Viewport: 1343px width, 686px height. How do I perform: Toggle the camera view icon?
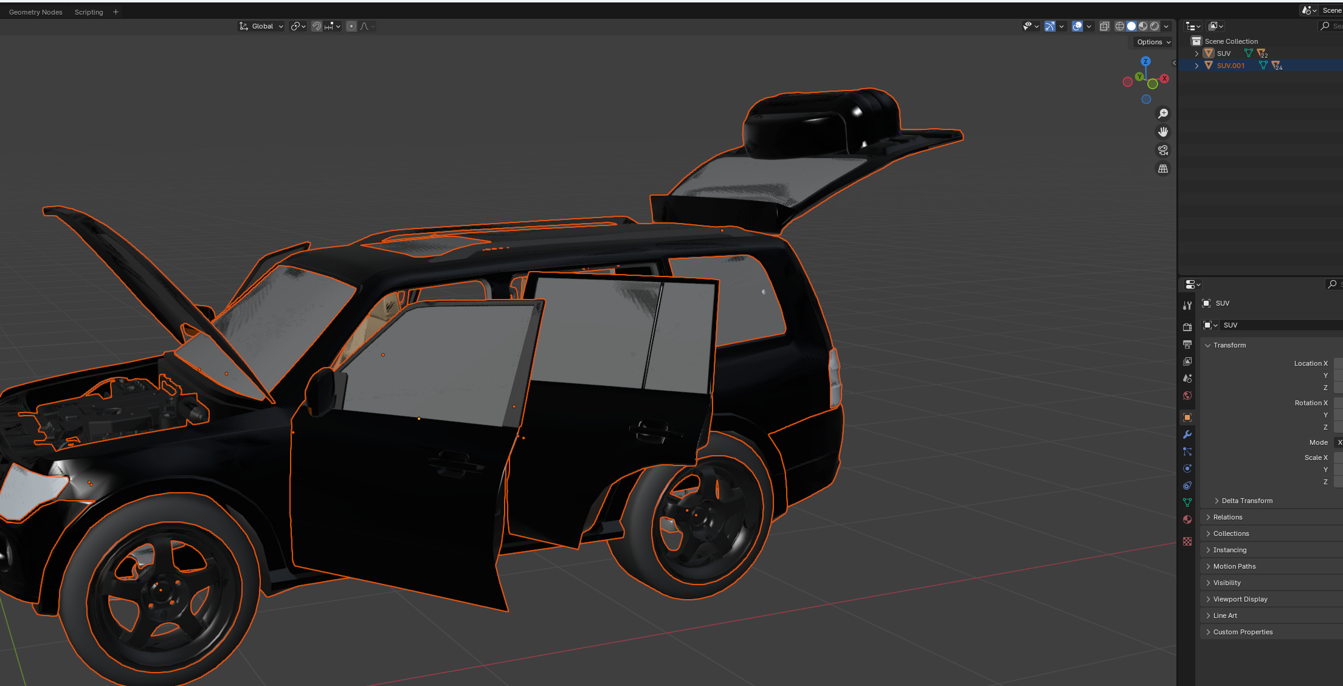1162,150
